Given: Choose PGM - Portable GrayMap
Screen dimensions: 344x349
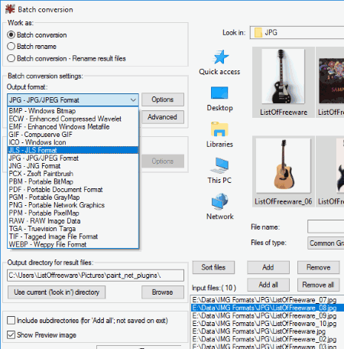Looking at the screenshot, I should tap(73, 197).
